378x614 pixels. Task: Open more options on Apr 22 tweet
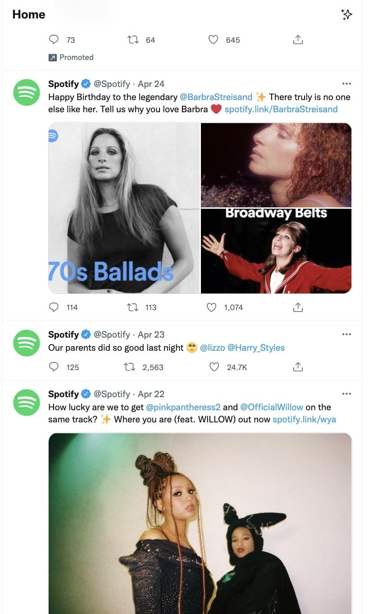click(346, 394)
